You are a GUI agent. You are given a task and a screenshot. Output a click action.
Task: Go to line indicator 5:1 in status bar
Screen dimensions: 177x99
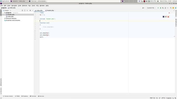point(157,98)
